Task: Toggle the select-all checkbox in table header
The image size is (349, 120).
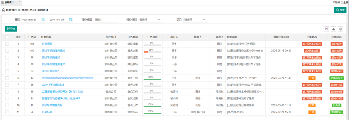Action: 7,37
